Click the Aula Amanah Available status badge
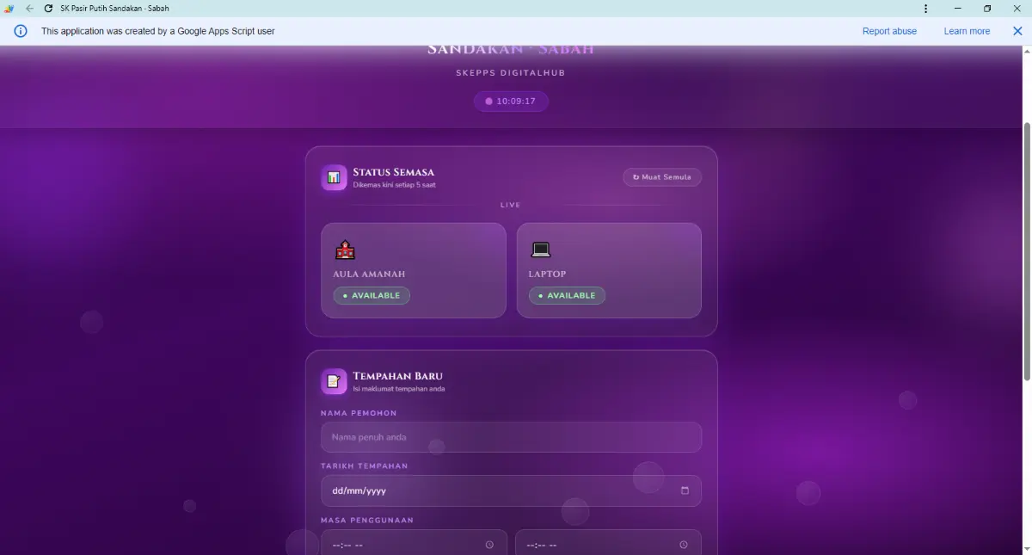Screen dimensions: 1032x555 372,295
